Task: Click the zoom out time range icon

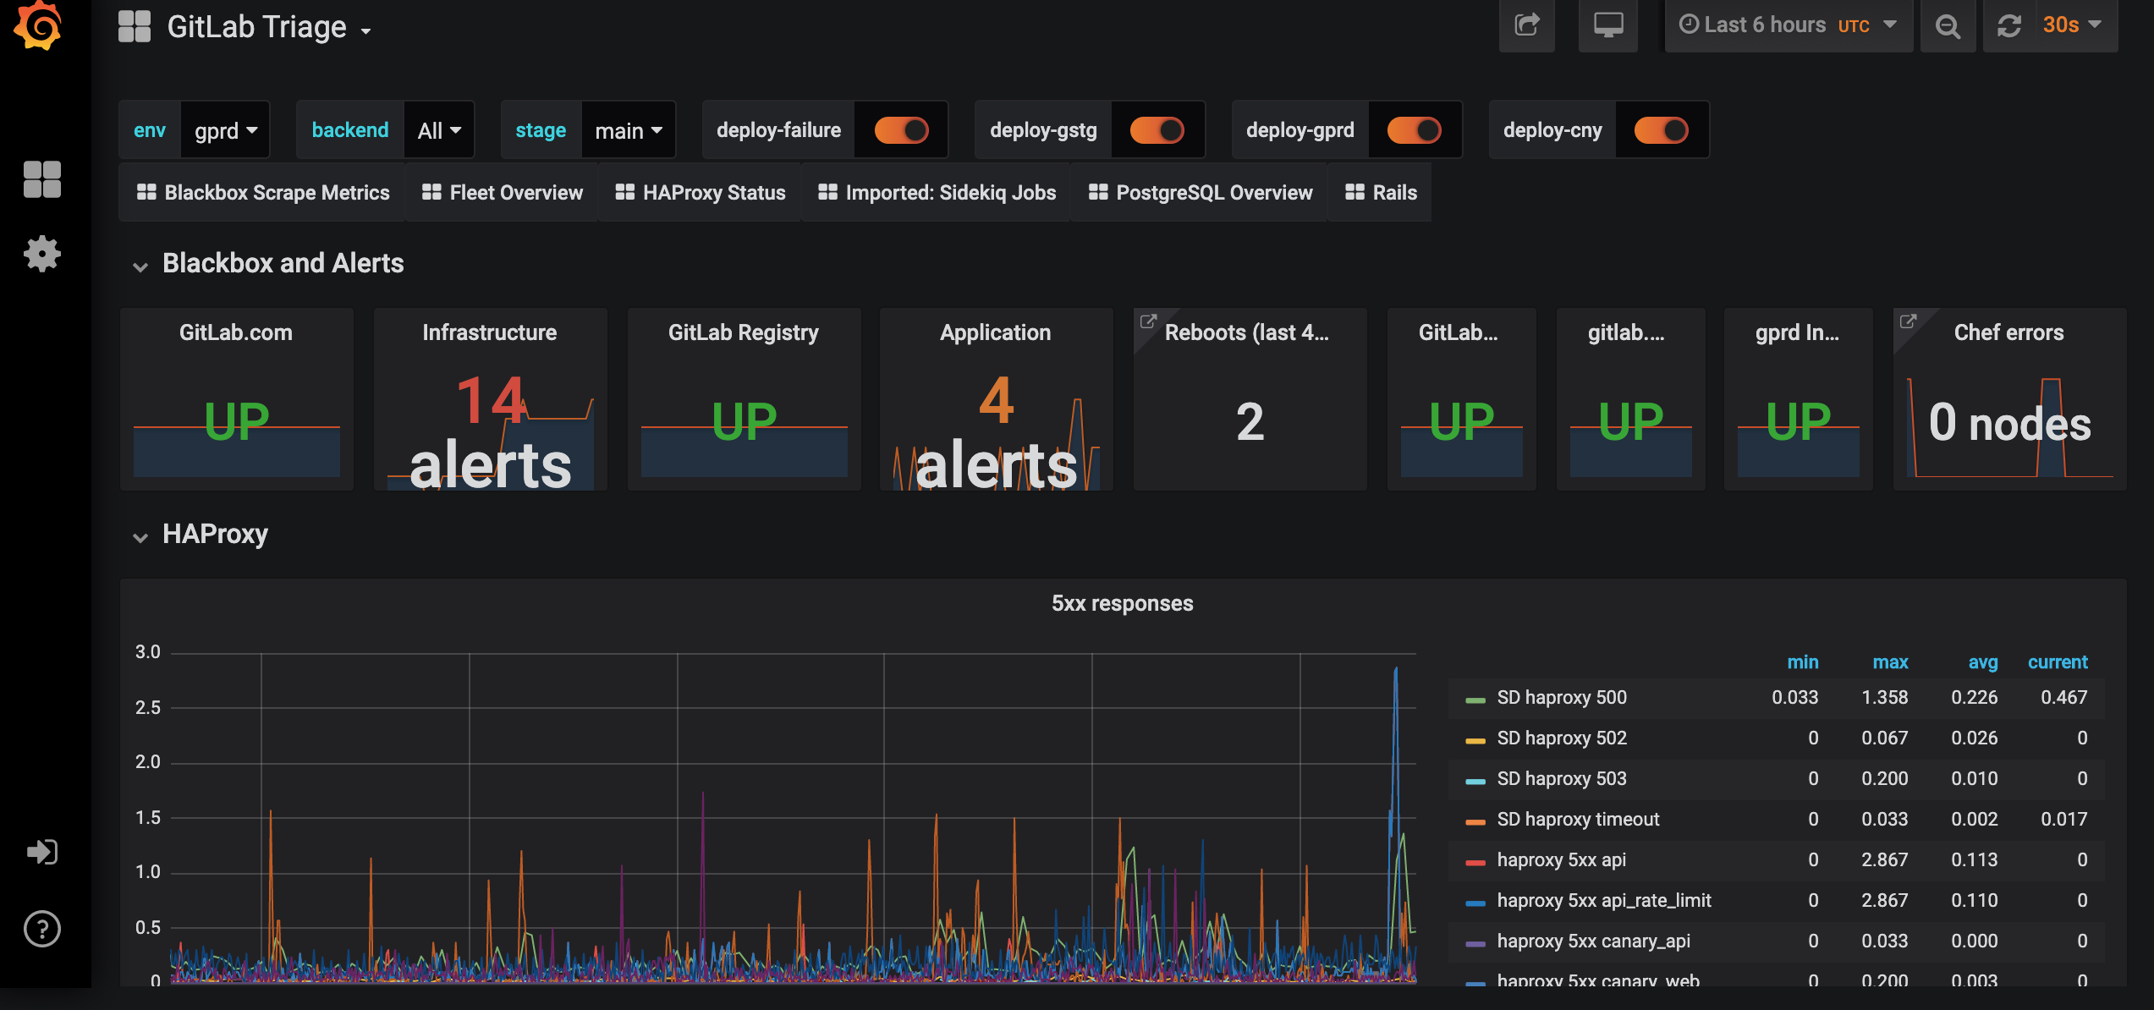Action: 1948,25
